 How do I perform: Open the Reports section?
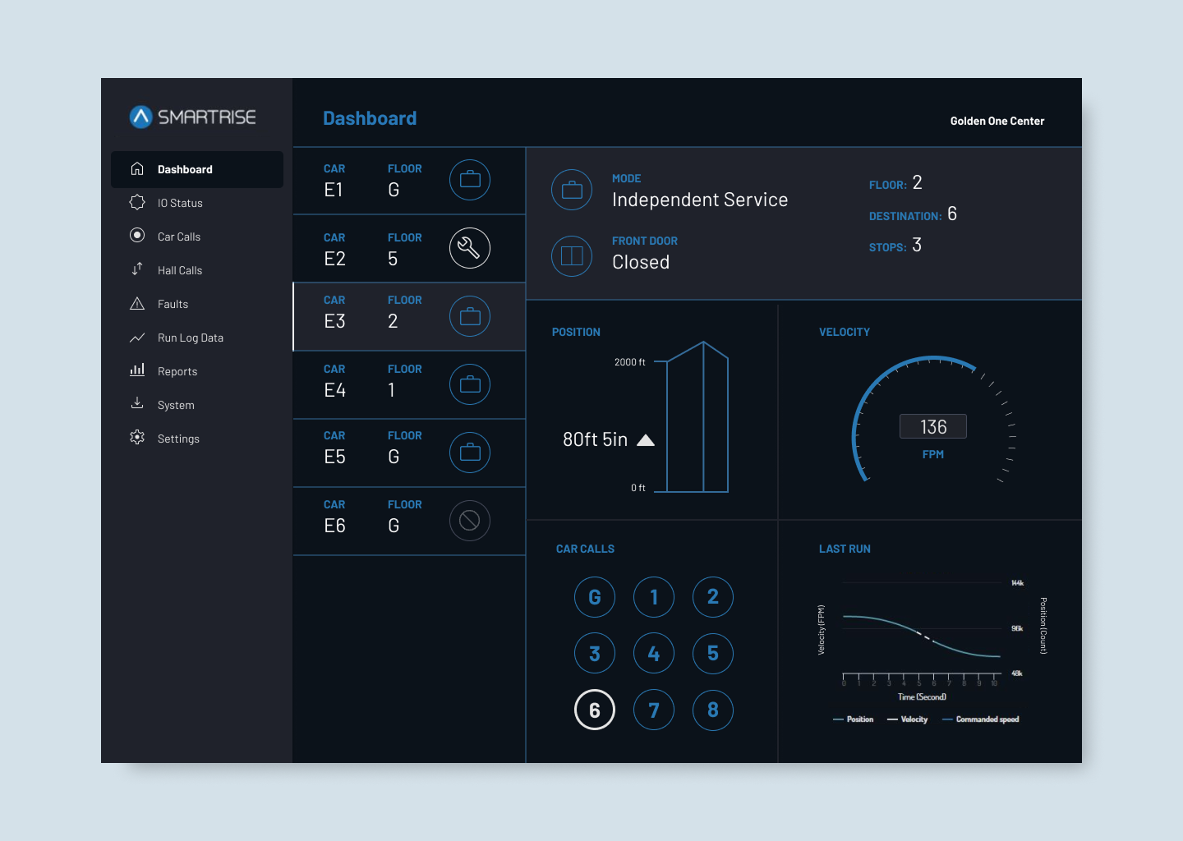pyautogui.click(x=177, y=371)
